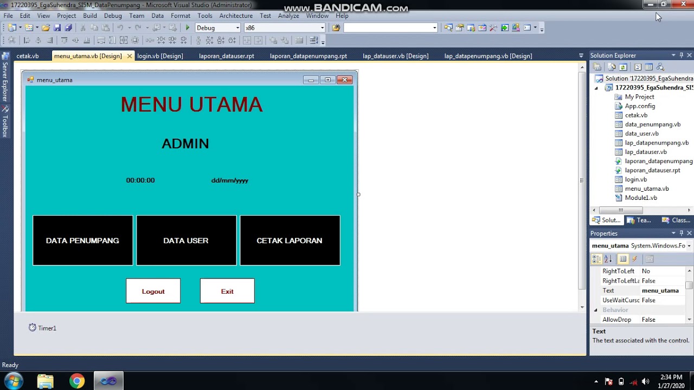Click the Find in Files icon
694x390 pixels.
click(x=336, y=28)
